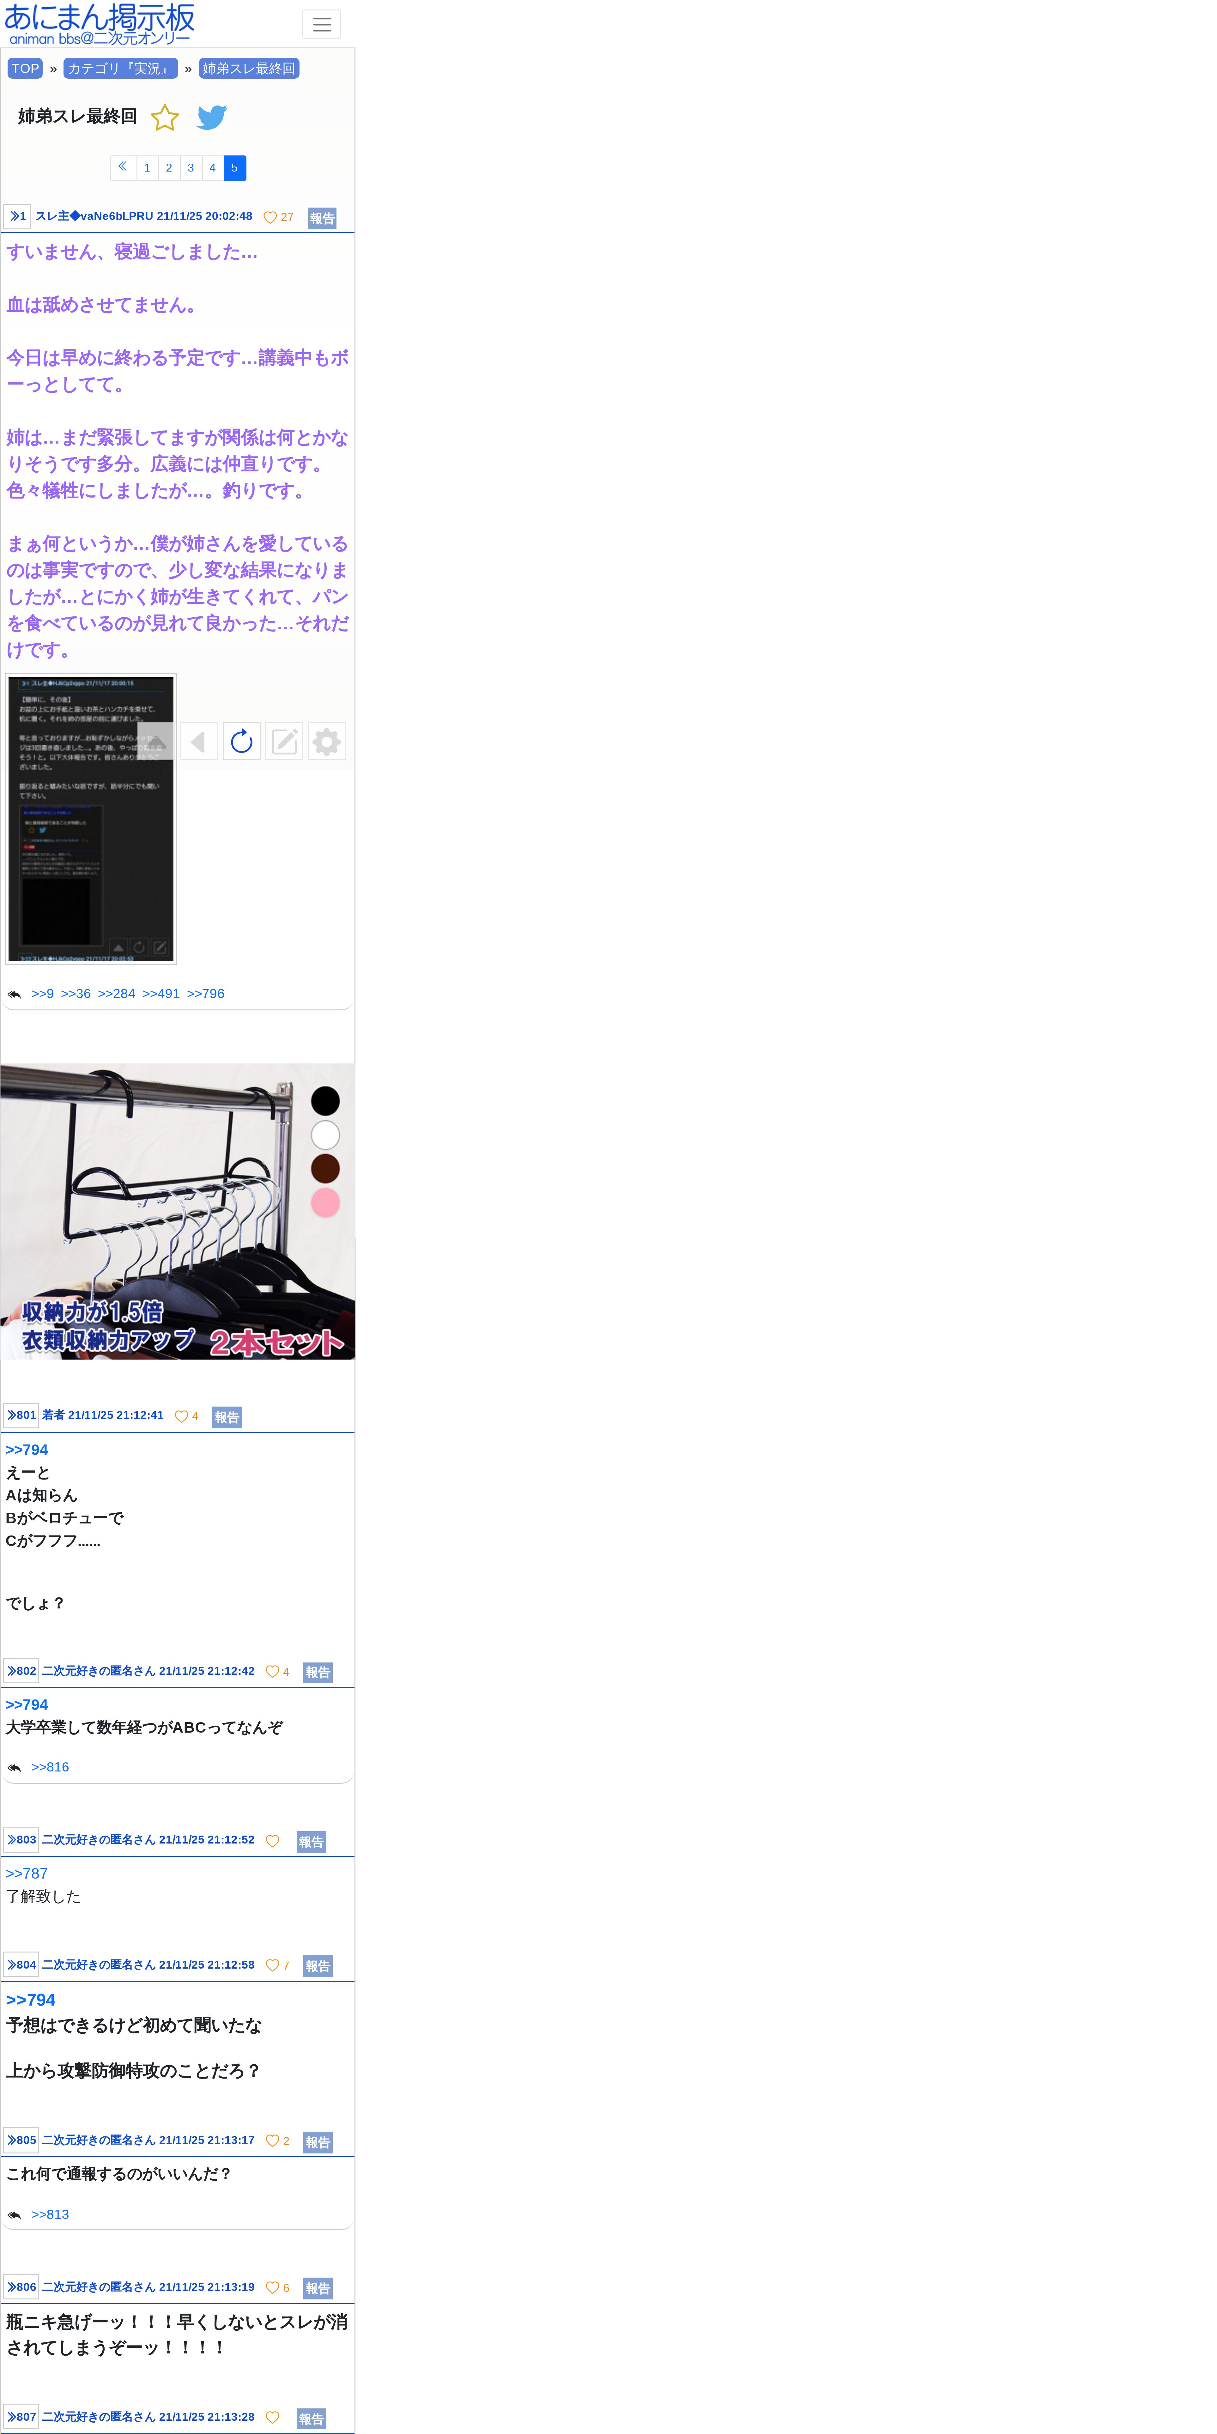1217x2434 pixels.
Task: Share thread via the Twitter bird icon
Action: [x=212, y=117]
